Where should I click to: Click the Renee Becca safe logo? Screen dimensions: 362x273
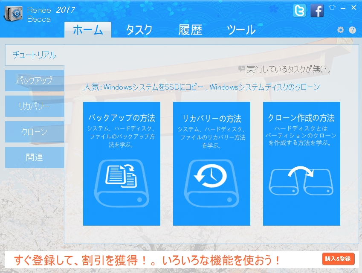click(x=13, y=14)
